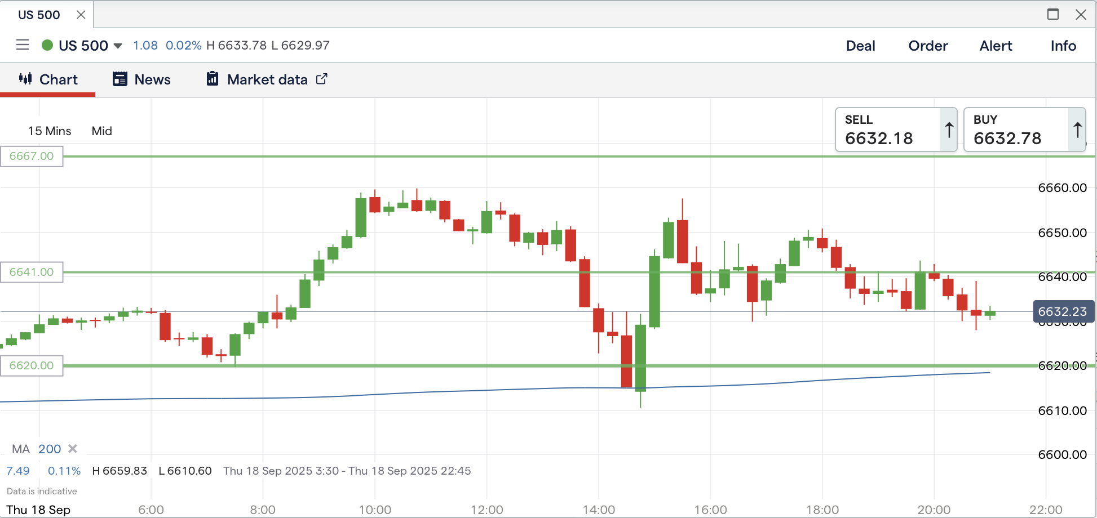
Task: Switch to the News tab
Action: tap(152, 79)
